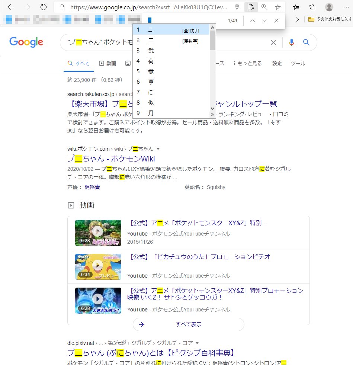The height and width of the screenshot is (365, 353).
Task: Open the browser profile avatar
Action: pos(329,7)
